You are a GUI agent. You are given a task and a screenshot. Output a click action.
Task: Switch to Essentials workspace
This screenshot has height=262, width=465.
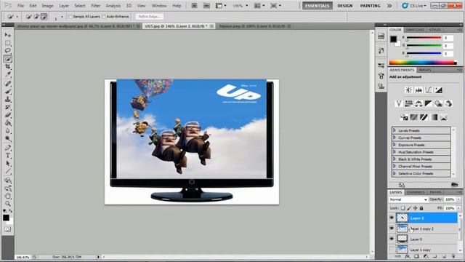coord(318,6)
